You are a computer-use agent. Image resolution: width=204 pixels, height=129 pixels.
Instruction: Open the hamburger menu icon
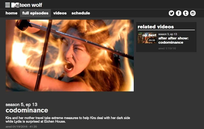click(x=7, y=5)
